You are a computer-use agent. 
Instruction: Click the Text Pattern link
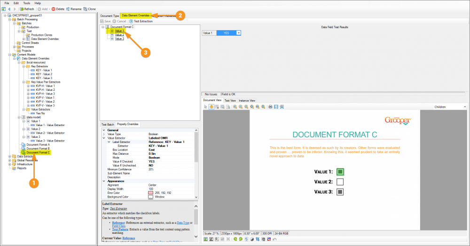pyautogui.click(x=120, y=229)
